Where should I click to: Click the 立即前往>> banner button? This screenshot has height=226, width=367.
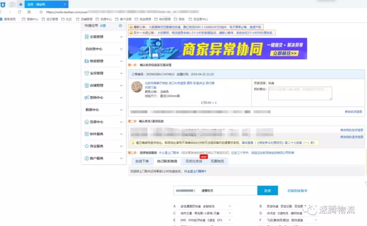(x=284, y=53)
